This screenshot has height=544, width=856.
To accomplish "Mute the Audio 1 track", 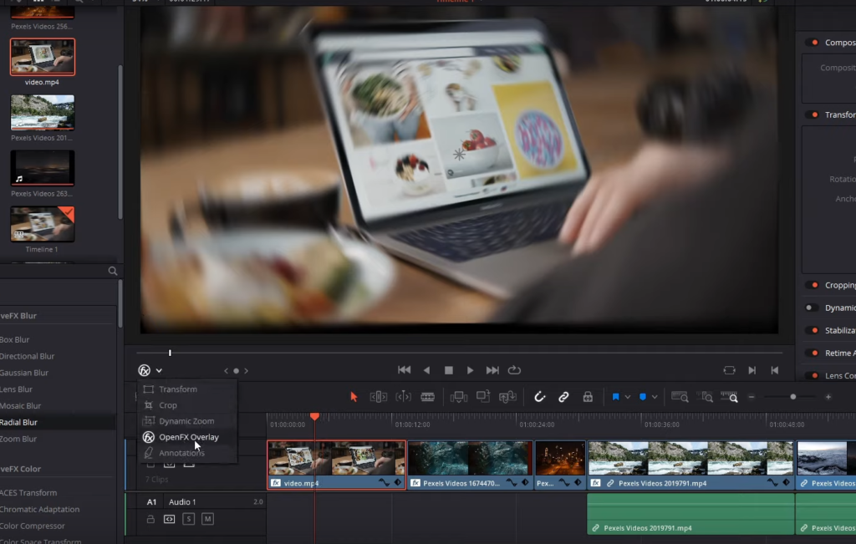I will point(207,519).
